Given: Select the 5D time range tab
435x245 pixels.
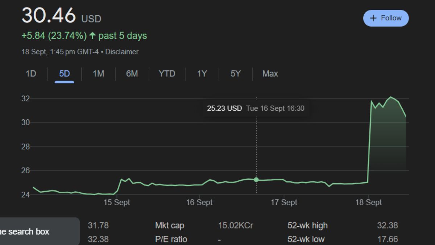Looking at the screenshot, I should click(x=65, y=74).
